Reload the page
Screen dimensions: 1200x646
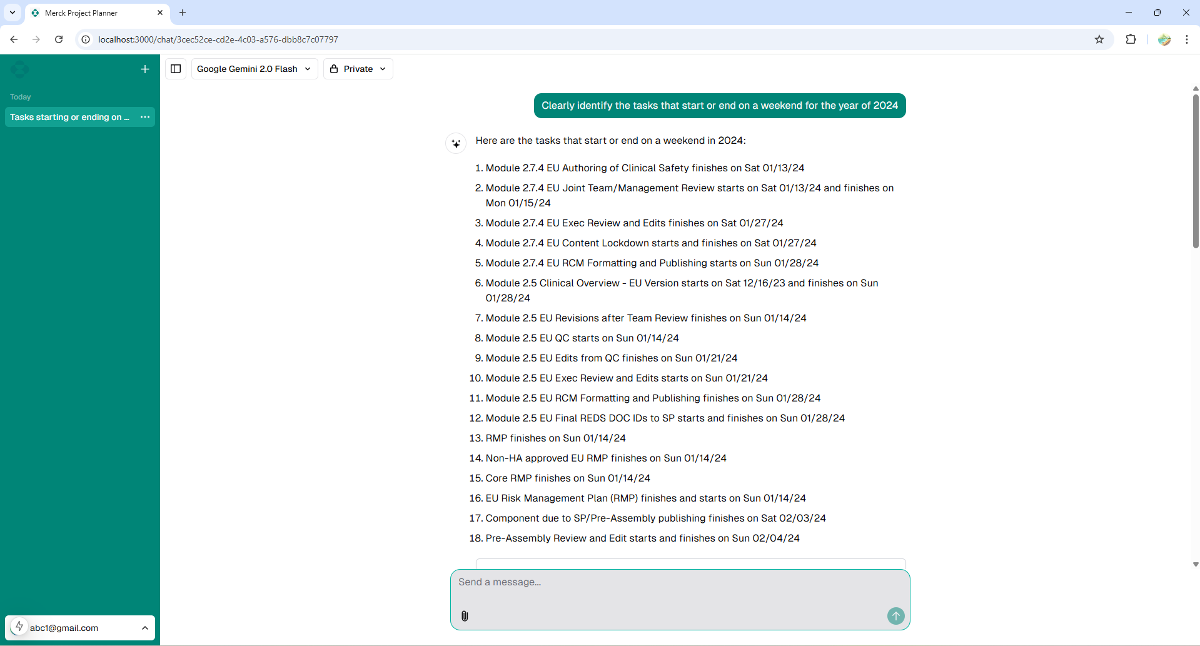[59, 39]
